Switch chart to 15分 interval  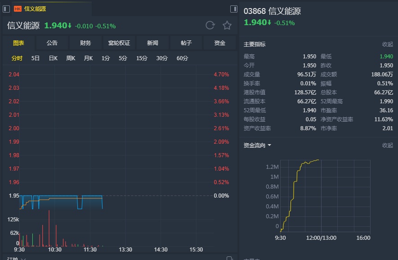[x=142, y=58]
